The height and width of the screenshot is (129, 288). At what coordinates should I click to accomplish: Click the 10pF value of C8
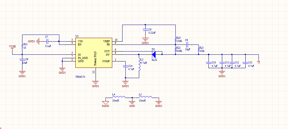click(x=188, y=49)
